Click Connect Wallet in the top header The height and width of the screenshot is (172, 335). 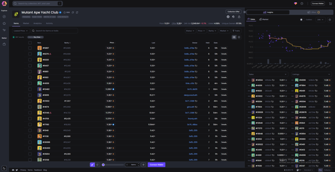click(318, 3)
